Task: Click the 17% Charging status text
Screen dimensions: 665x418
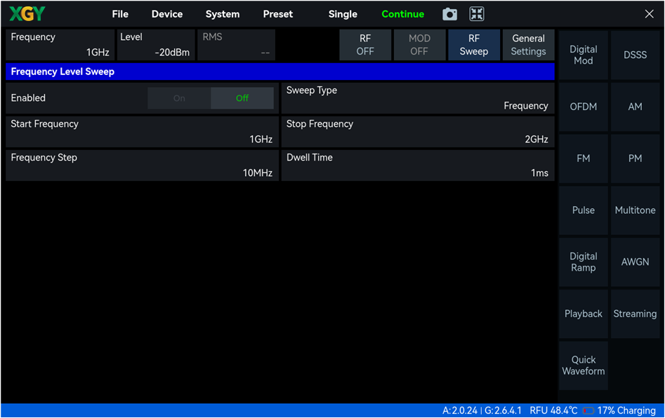Action: point(626,410)
